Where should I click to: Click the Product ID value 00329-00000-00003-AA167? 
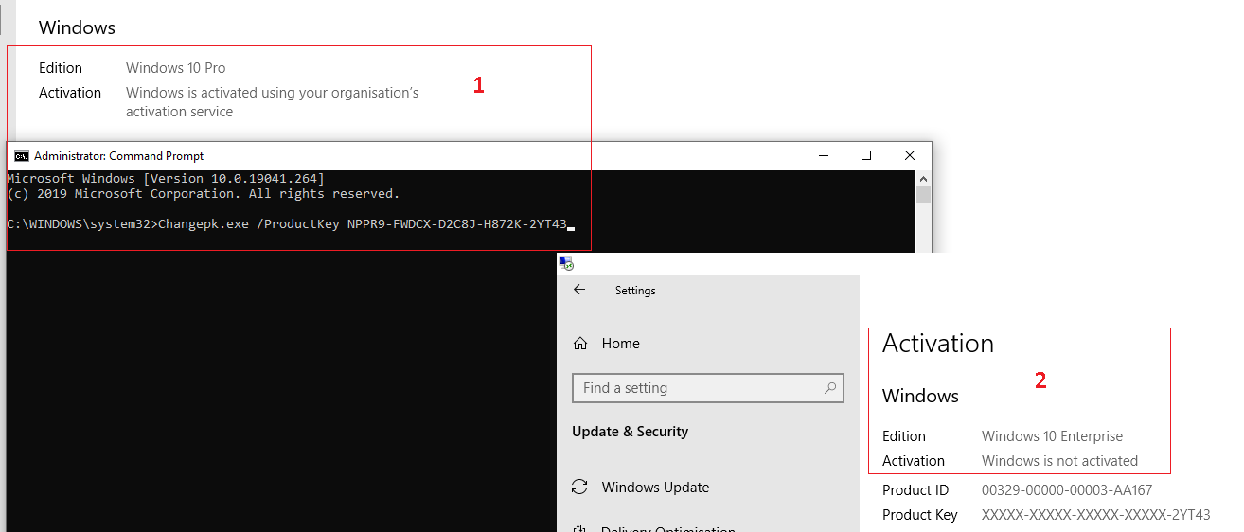pyautogui.click(x=1067, y=490)
